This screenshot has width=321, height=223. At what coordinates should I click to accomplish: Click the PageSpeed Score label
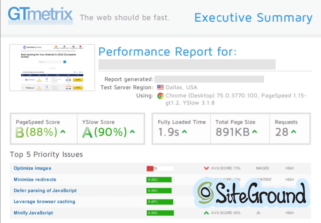click(x=38, y=122)
